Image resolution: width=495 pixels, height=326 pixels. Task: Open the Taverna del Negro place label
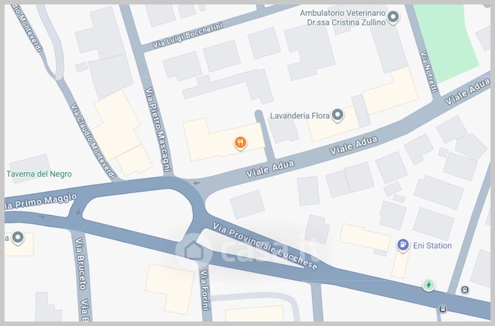coord(39,174)
